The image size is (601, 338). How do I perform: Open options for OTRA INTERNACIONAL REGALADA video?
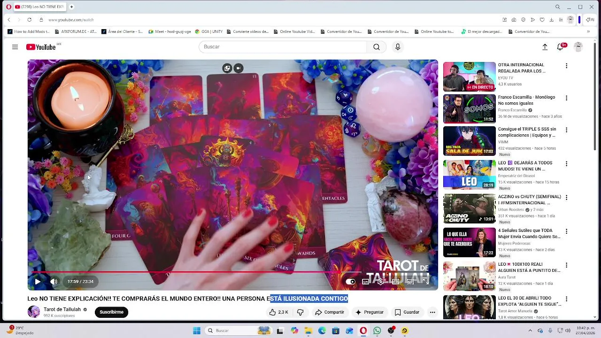point(566,66)
